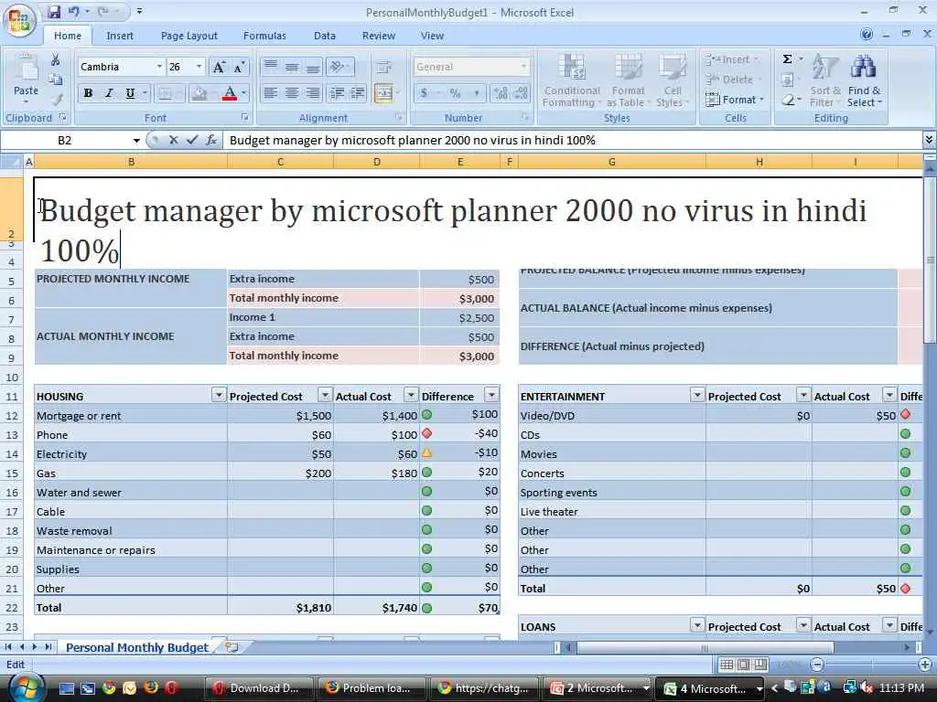Screen dimensions: 937x702
Task: Apply Percent Style format
Action: pos(456,93)
